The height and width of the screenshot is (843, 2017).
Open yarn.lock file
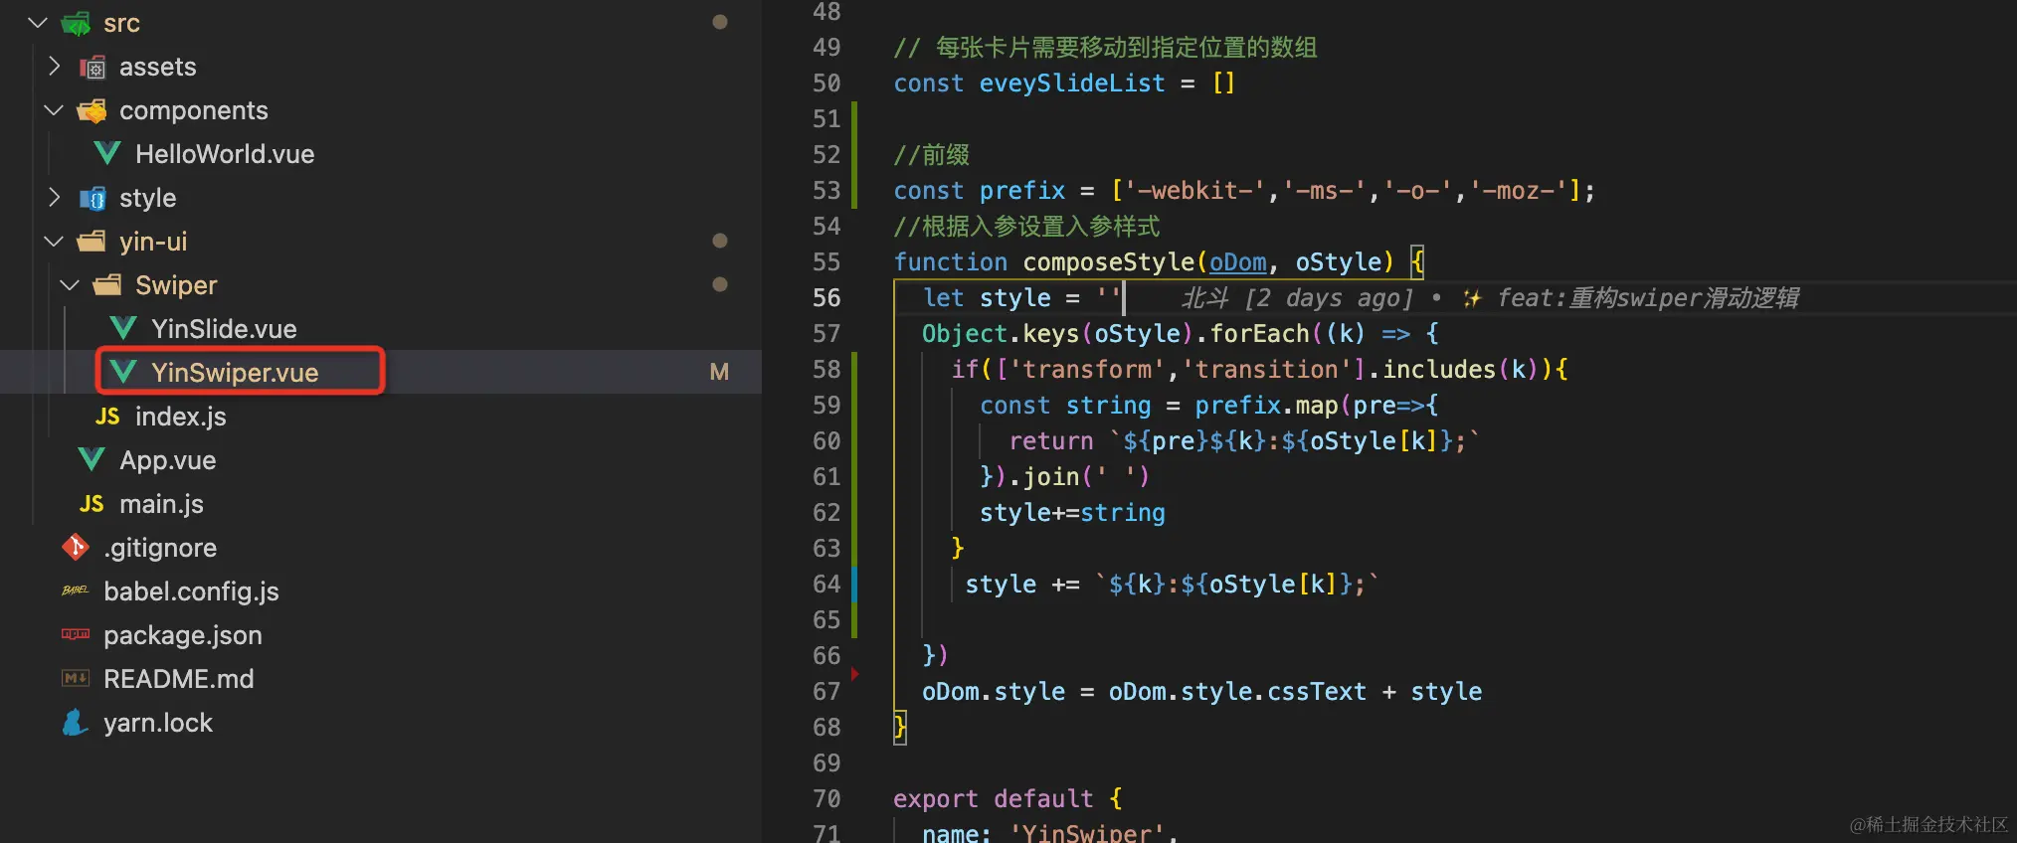tap(158, 723)
